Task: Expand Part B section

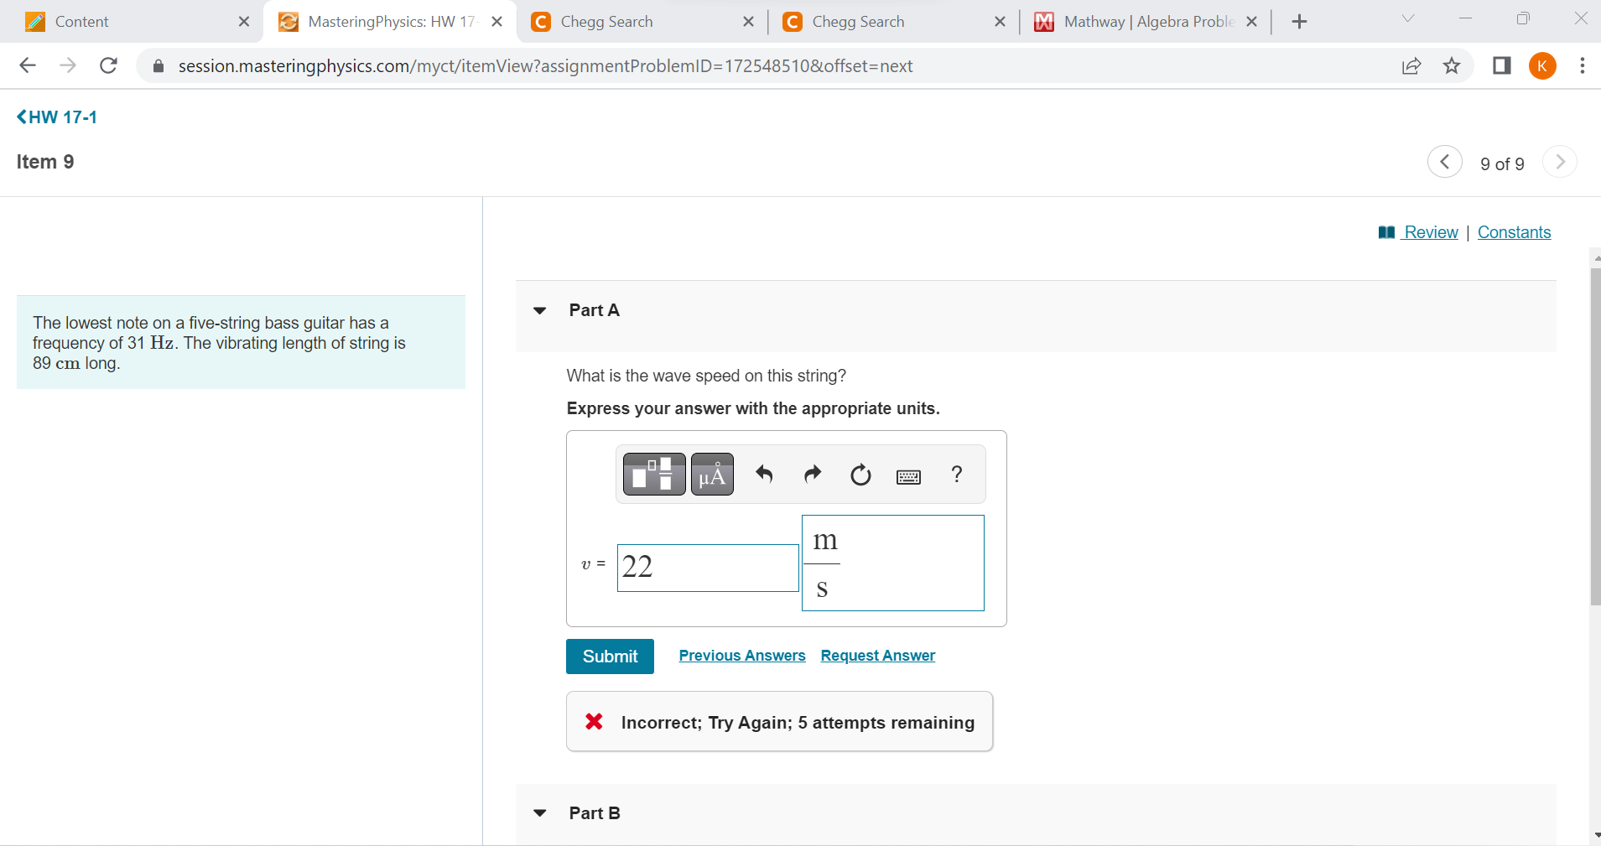Action: [x=540, y=813]
